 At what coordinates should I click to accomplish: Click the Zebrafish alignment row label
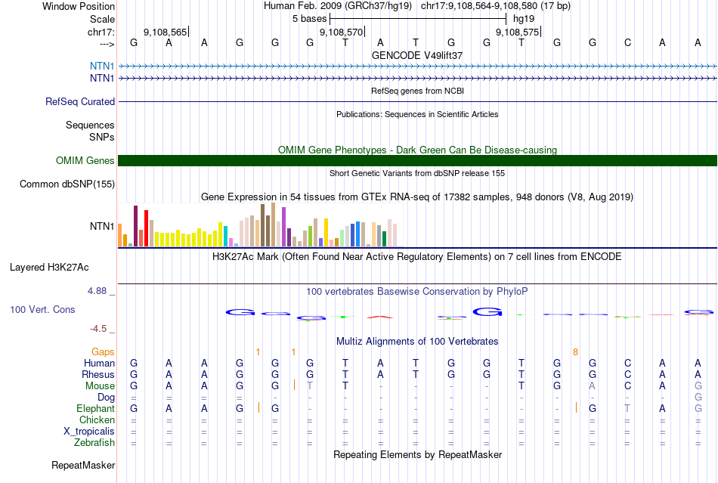coord(94,443)
